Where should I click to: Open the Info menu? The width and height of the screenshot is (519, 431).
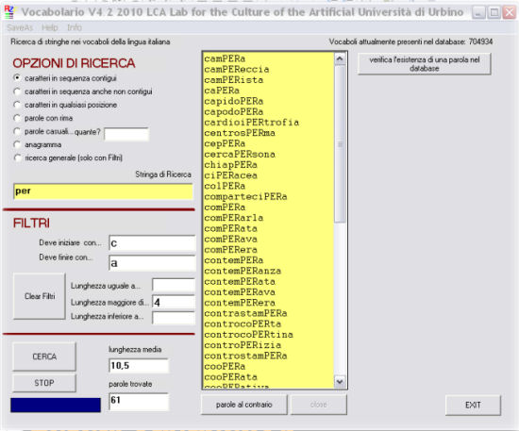[x=75, y=27]
